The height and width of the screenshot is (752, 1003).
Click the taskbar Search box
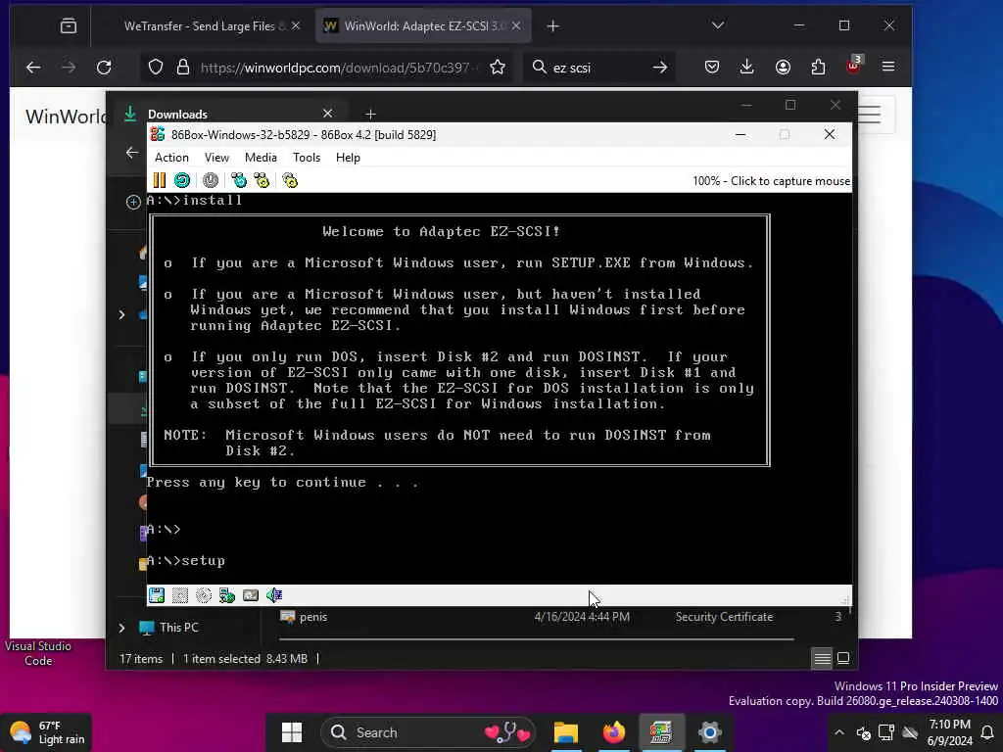(x=428, y=732)
